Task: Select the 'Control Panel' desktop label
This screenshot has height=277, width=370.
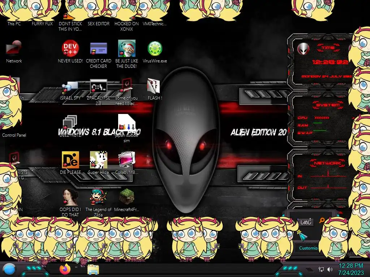Action: click(14, 135)
